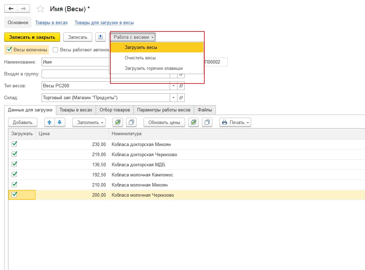Viewport: 365px width, 270px height.
Task: Click the back navigation arrow
Action: 11,9
